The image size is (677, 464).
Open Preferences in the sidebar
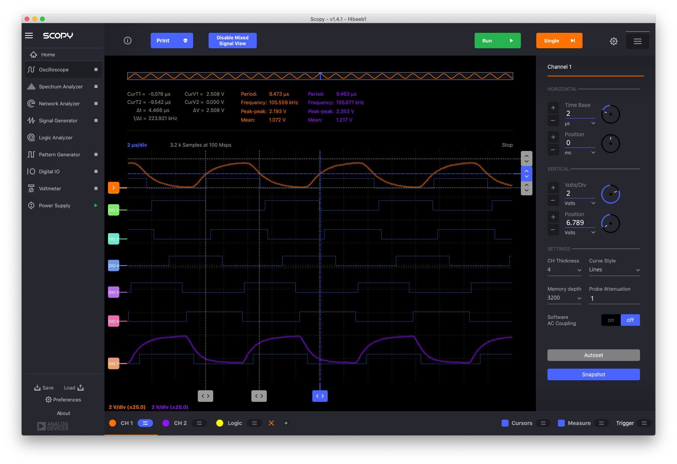pos(63,400)
